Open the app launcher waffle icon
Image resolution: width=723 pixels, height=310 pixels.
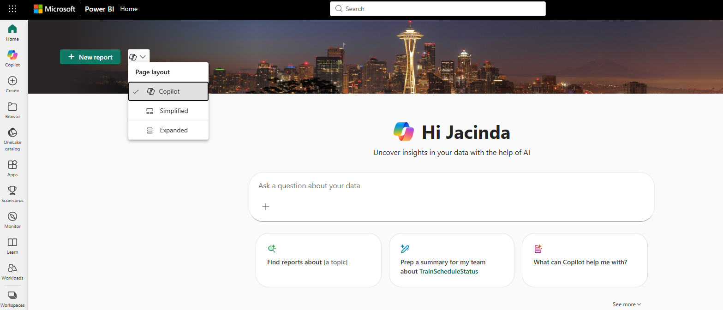click(12, 9)
